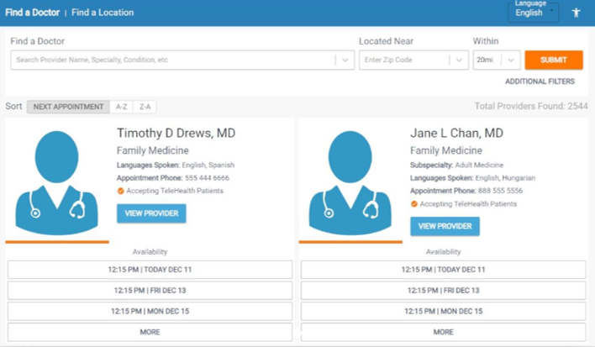Sort providers by Next Appointment
Screen dimensions: 595x347
click(69, 107)
